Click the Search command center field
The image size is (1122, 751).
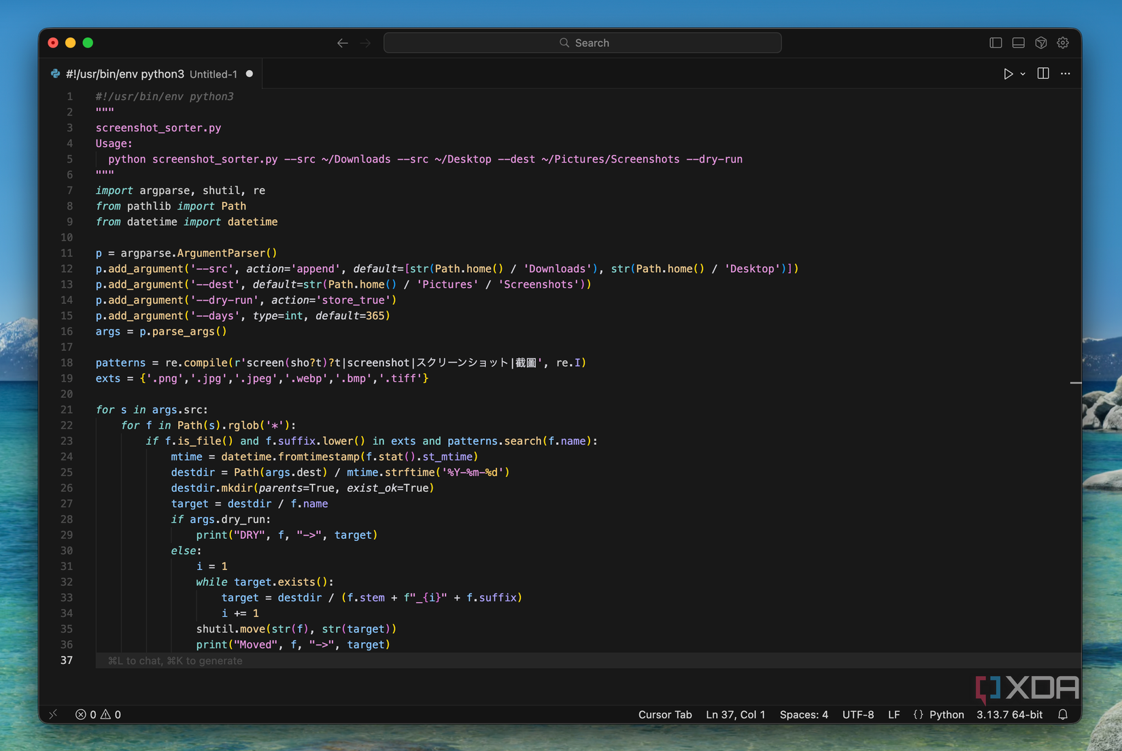583,43
